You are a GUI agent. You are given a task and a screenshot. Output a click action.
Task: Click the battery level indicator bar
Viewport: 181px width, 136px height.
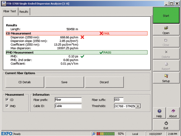click(105, 133)
